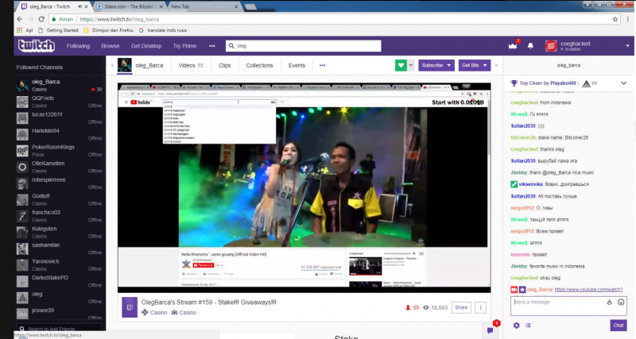Click Get Desktop in navigation
This screenshot has width=636, height=339.
point(146,46)
